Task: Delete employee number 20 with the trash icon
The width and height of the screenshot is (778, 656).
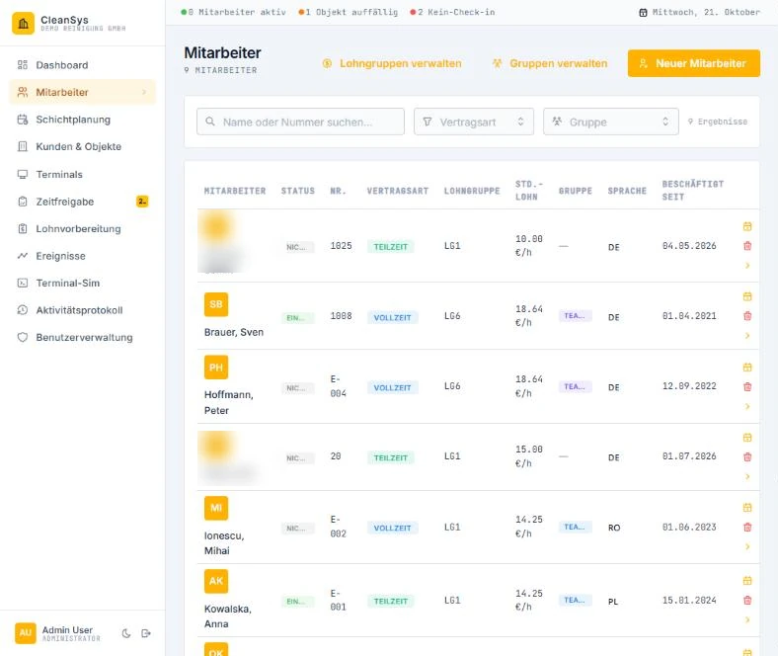Action: click(747, 456)
